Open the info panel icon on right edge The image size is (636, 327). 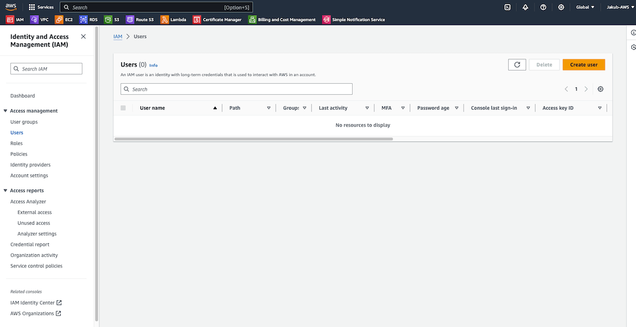coord(633,33)
